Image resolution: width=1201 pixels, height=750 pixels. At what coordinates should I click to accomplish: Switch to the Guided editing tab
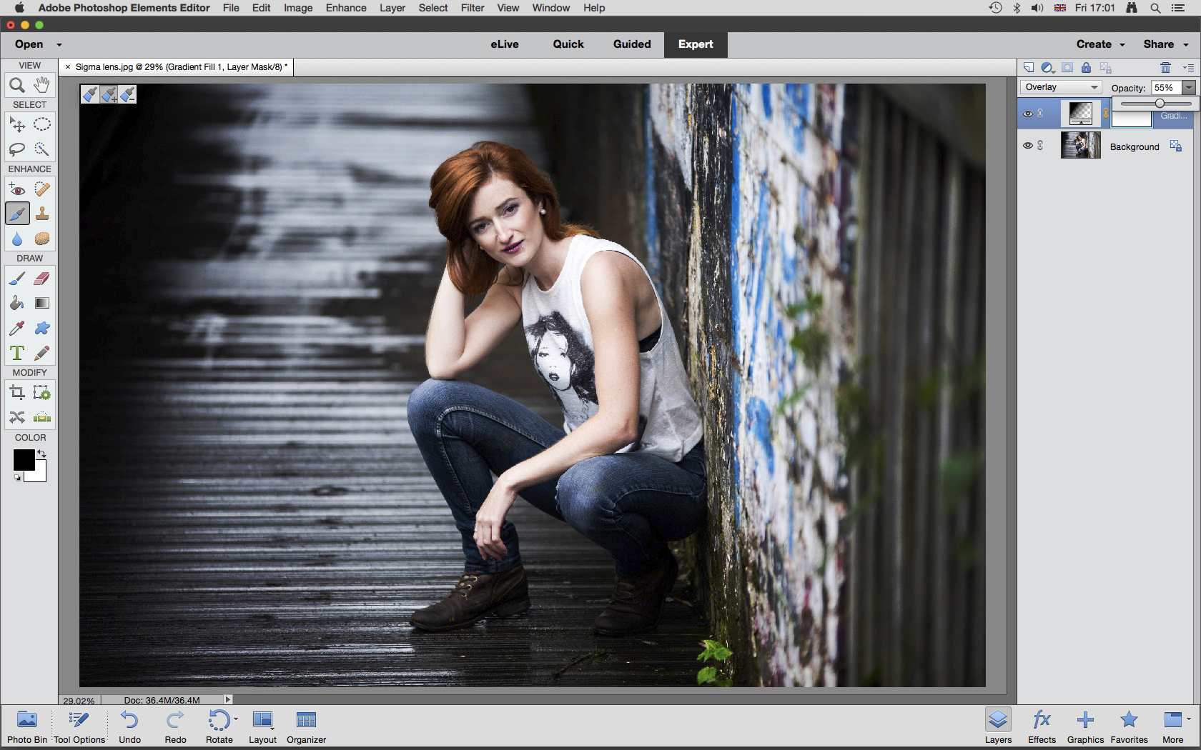(632, 44)
